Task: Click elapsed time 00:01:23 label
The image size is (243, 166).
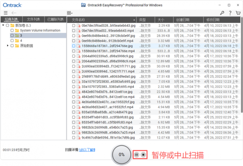Action: 16,150
